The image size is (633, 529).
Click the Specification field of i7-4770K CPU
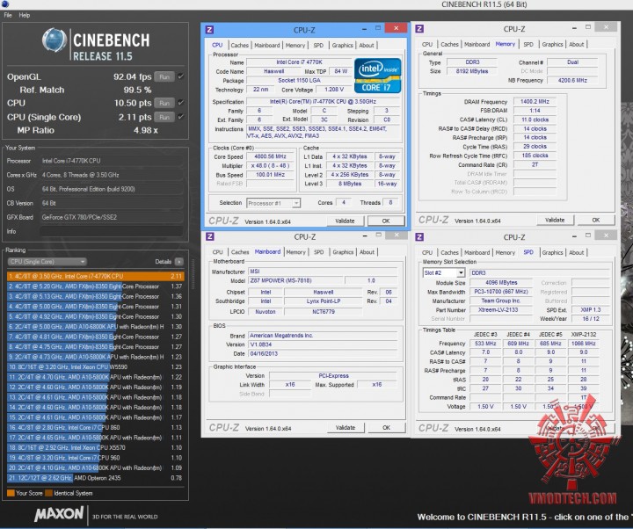(x=323, y=102)
